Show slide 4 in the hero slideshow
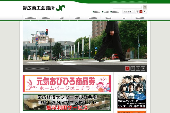 pos(143,68)
